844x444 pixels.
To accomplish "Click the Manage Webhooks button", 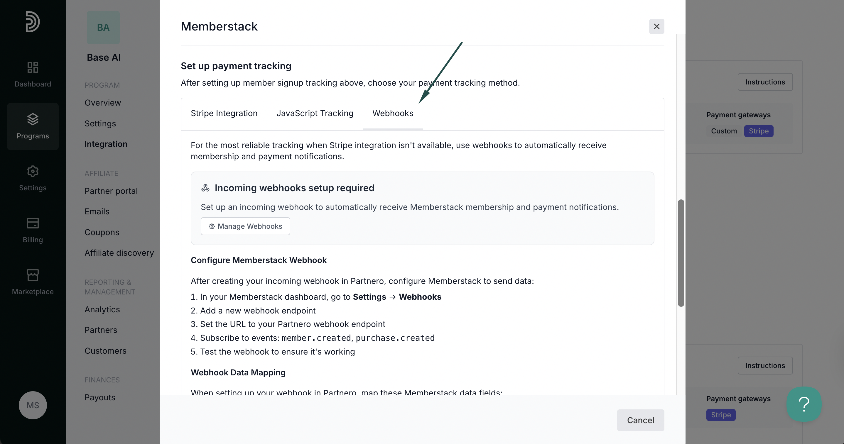I will (245, 226).
